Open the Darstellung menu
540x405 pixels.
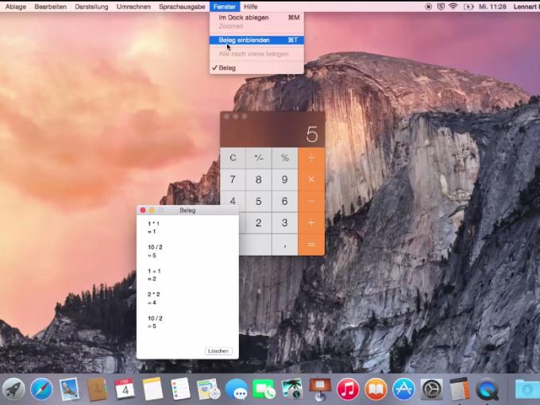click(91, 6)
